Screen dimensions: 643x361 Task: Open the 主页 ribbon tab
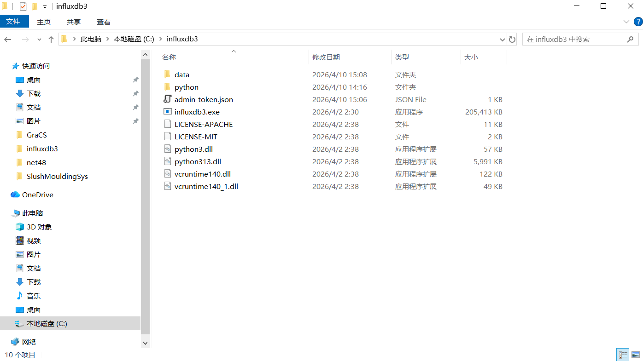point(44,22)
